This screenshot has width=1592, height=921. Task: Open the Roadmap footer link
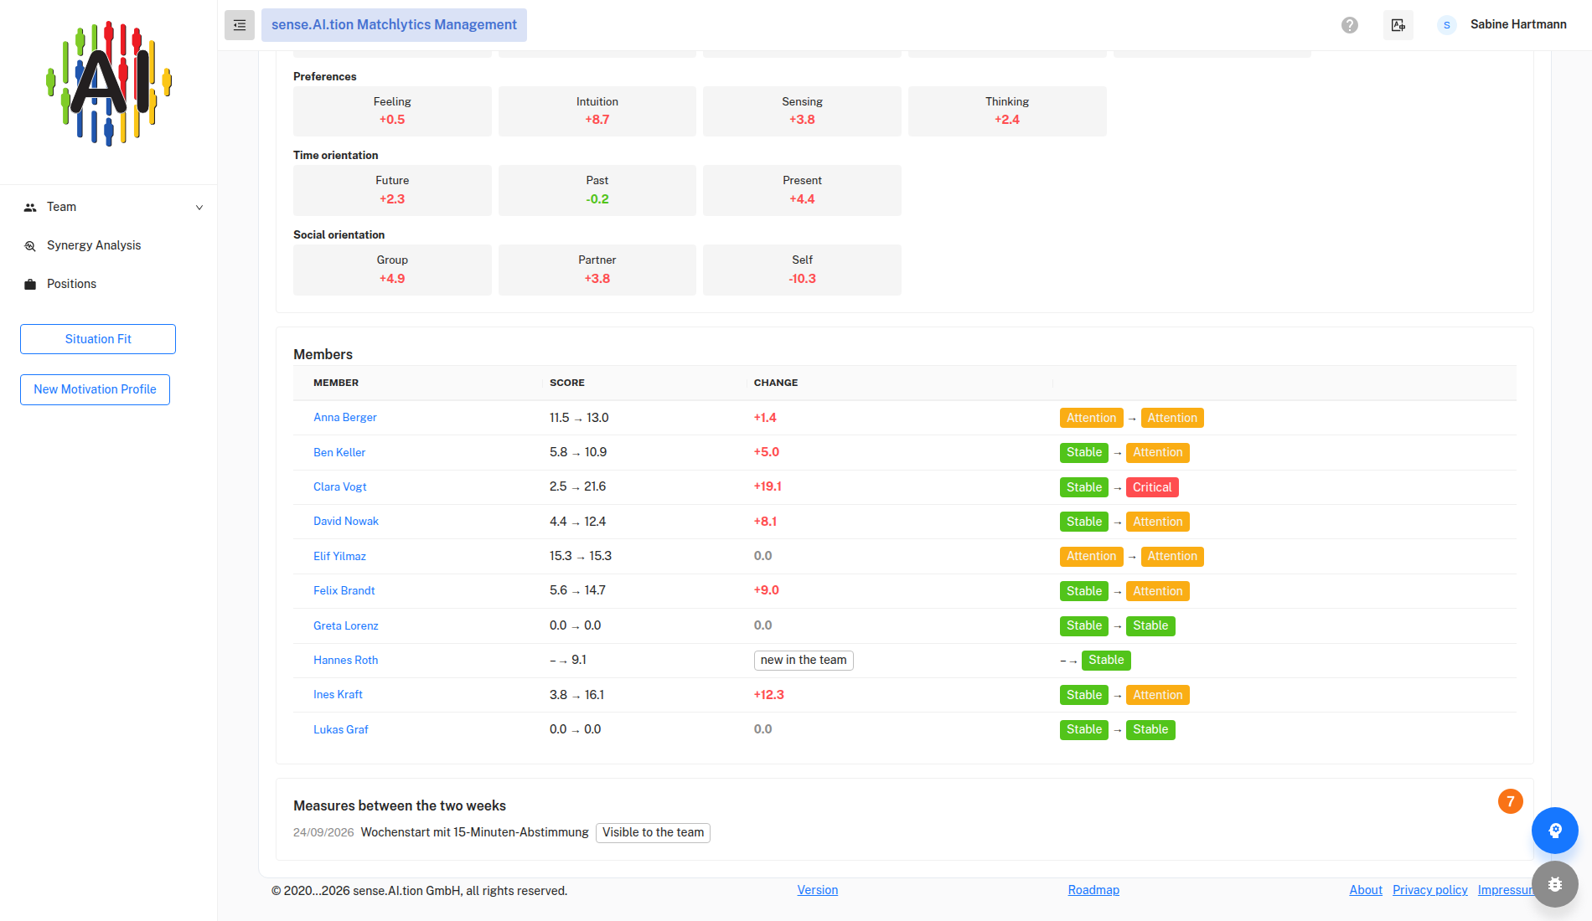[x=1093, y=890]
